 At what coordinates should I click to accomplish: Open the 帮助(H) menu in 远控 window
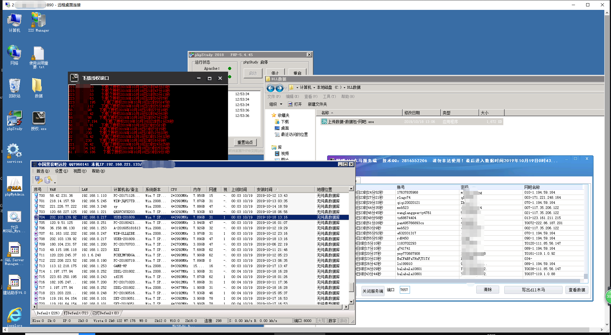pyautogui.click(x=98, y=171)
